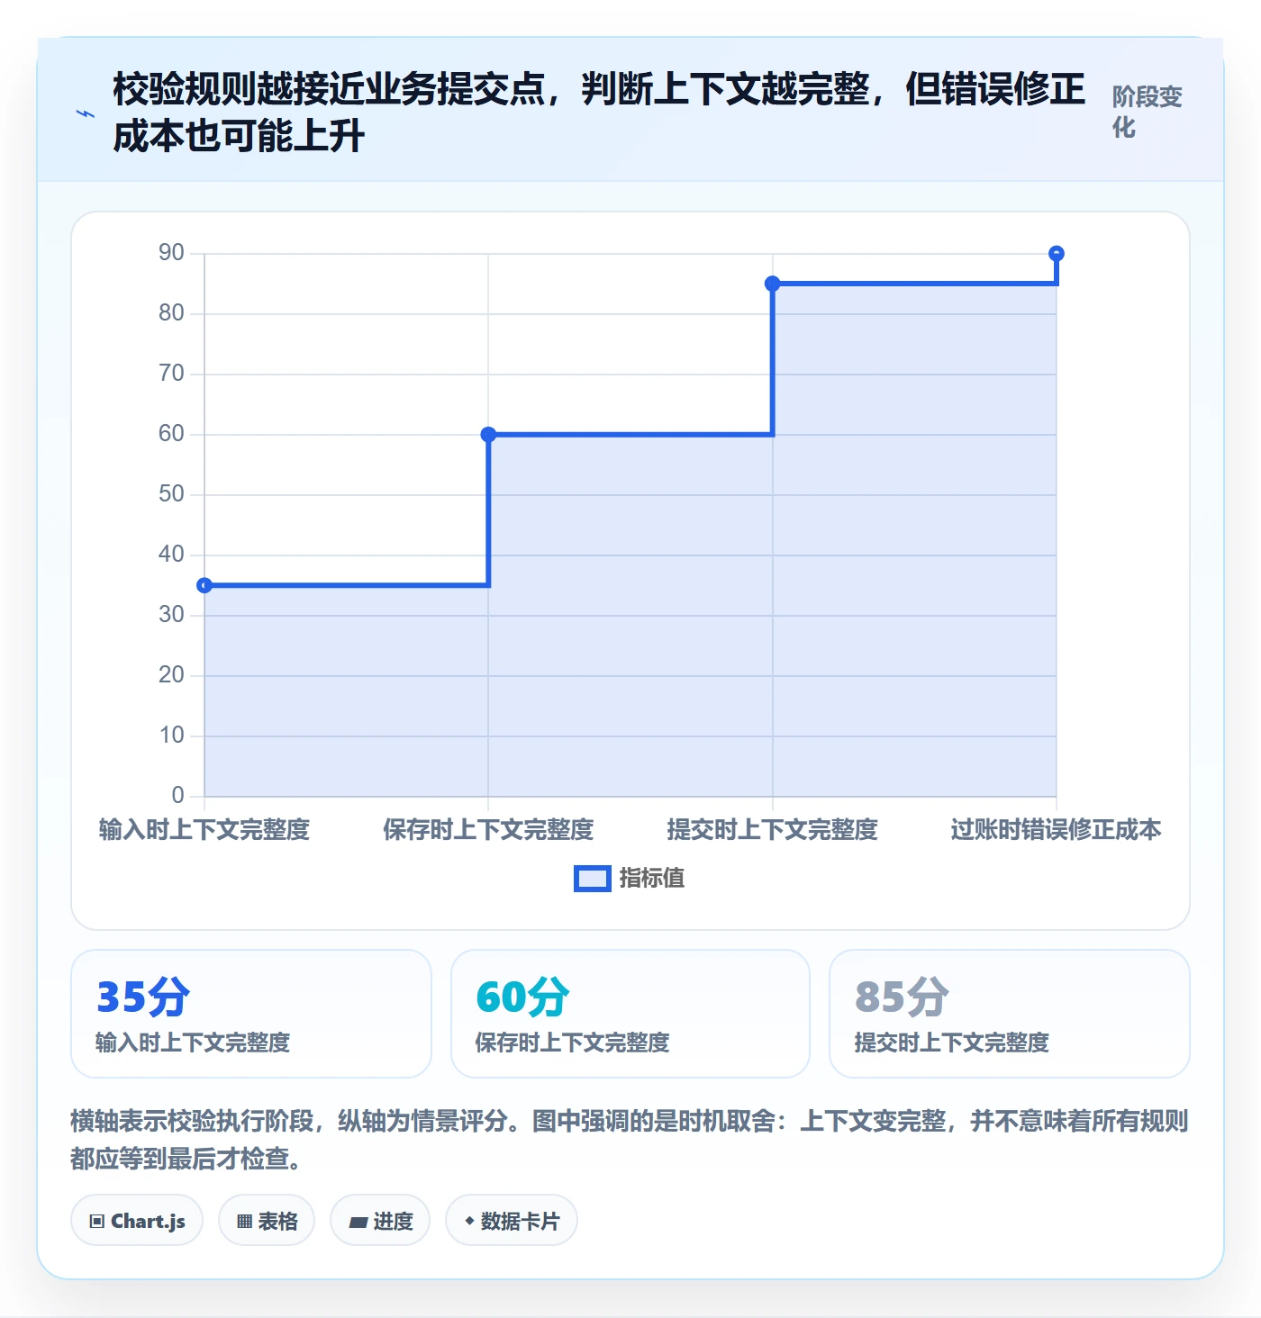This screenshot has width=1261, height=1318.
Task: Click the diamond icon in 数据卡片 chip
Action: pos(469,1221)
